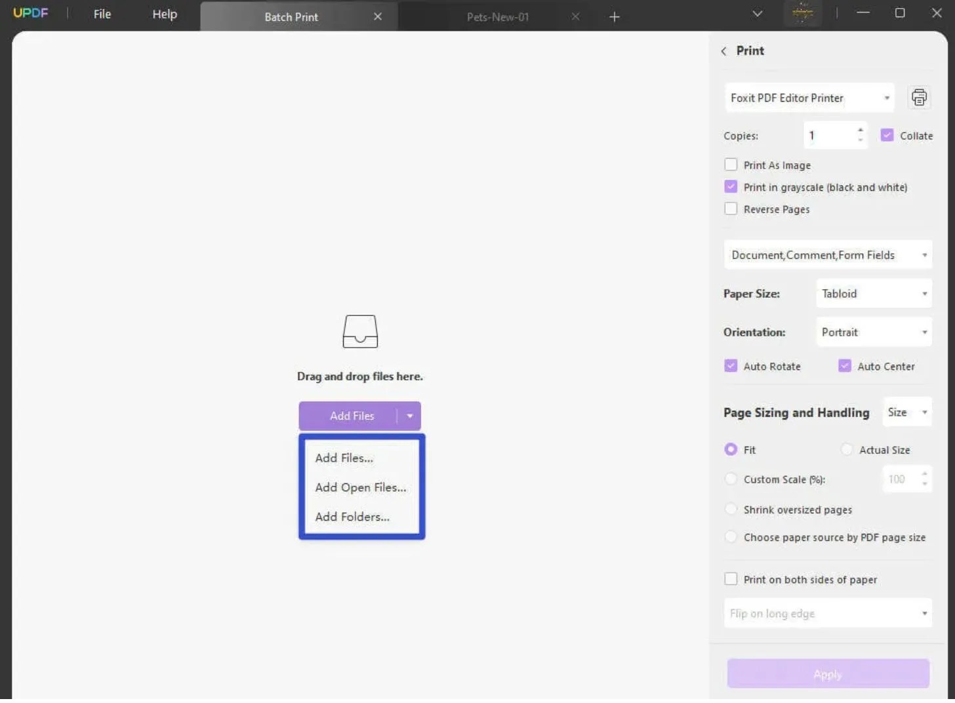Open the Orientation dropdown showing Portrait
The image size is (955, 703).
click(873, 332)
